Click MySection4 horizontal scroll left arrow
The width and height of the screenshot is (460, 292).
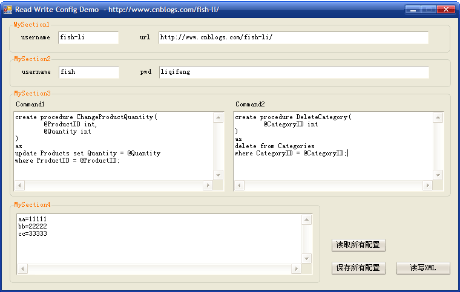click(23, 268)
